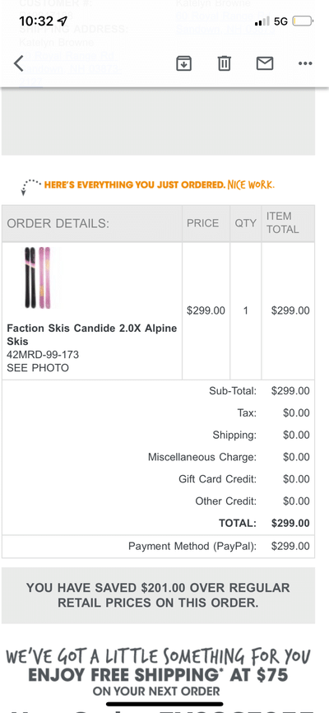The width and height of the screenshot is (329, 713).
Task: Mark email unread with envelope icon
Action: [x=265, y=63]
